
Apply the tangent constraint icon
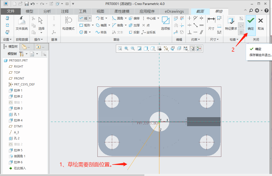196,18
